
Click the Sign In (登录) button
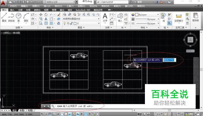point(138,2)
